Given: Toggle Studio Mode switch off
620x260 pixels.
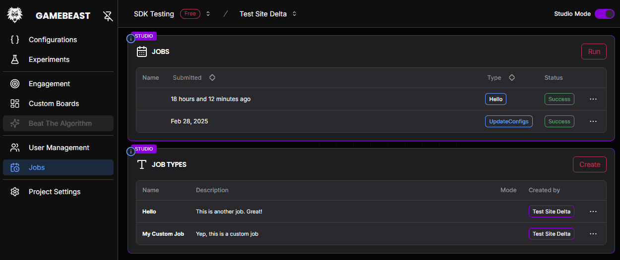Looking at the screenshot, I should pos(605,14).
